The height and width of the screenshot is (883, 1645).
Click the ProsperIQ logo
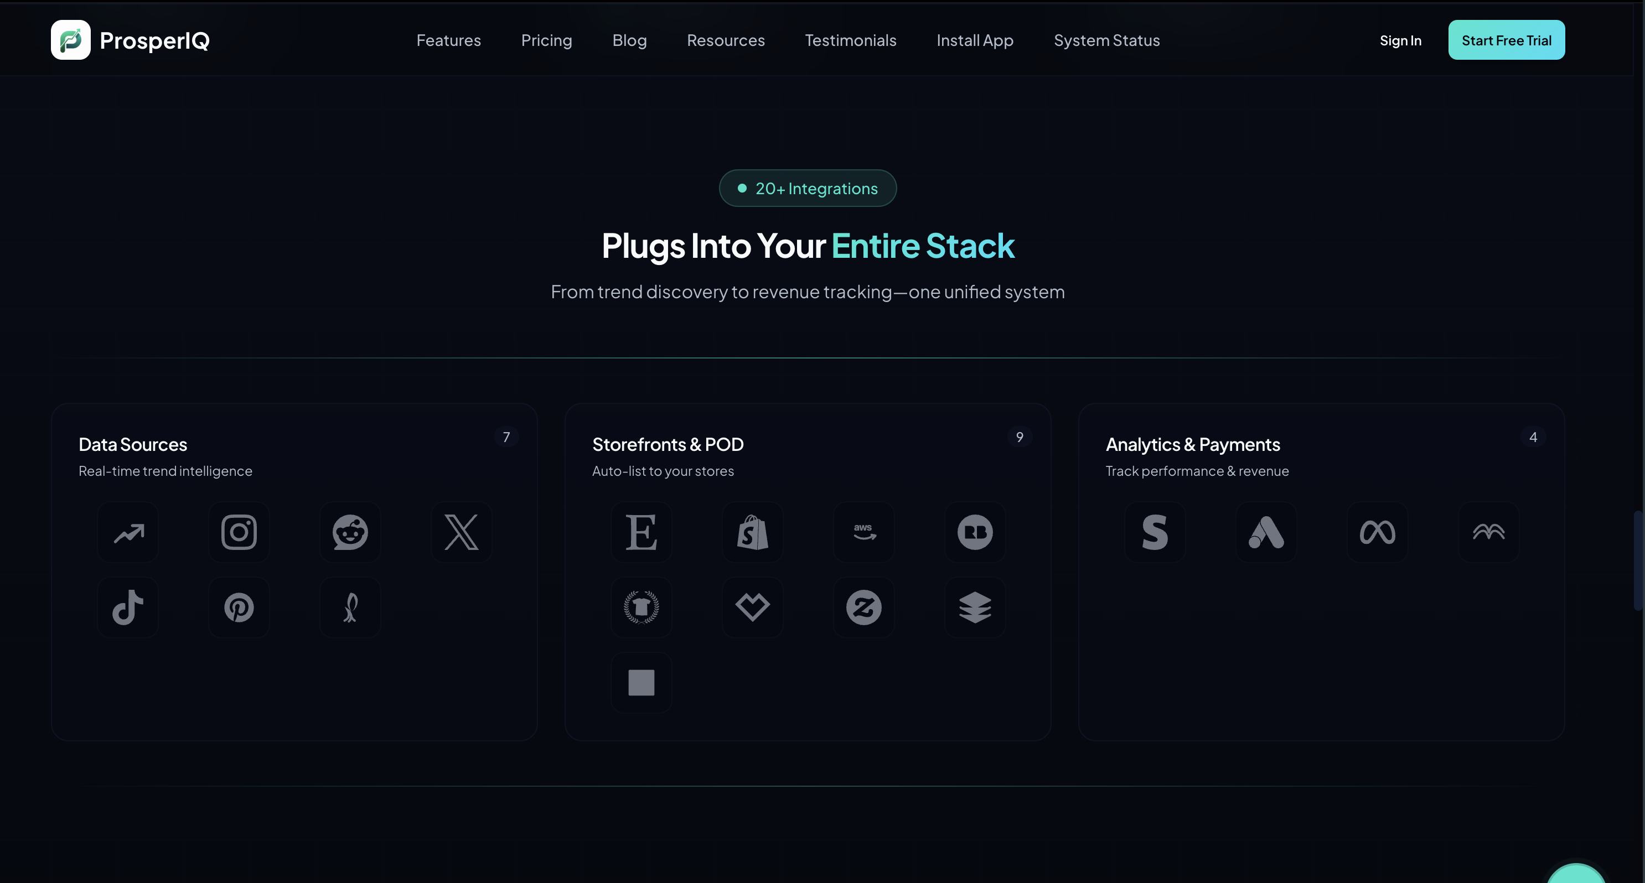coord(130,40)
